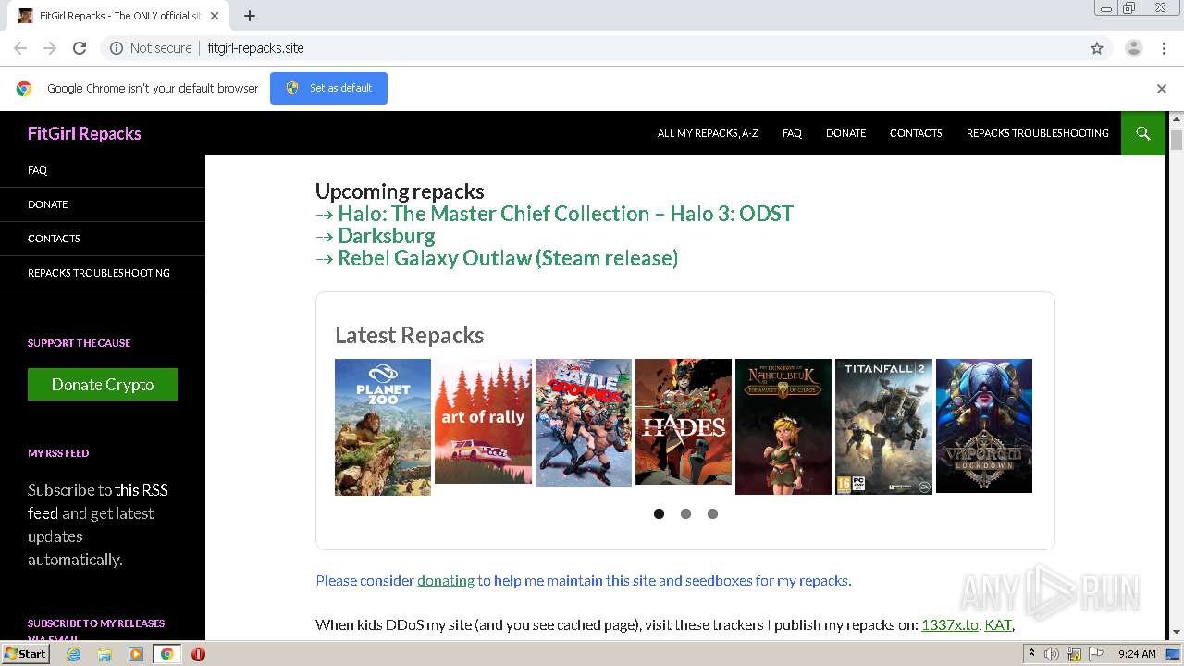Screen dimensions: 1184x666
Task: Reload the page with refresh icon
Action: coord(80,48)
